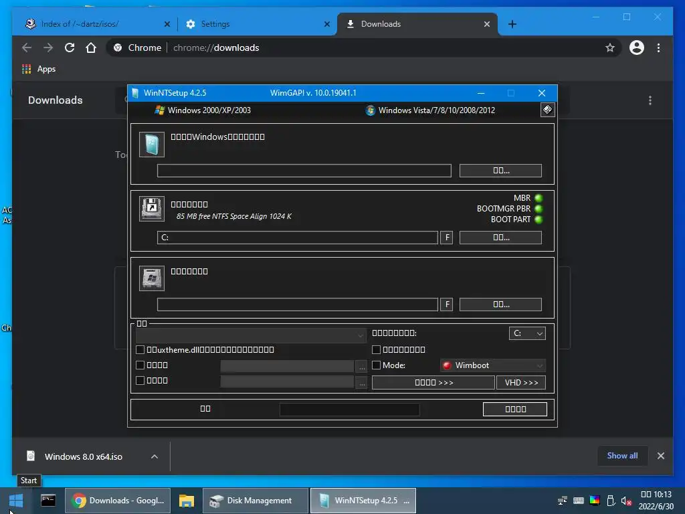
Task: Open the Wimboot mode dropdown
Action: (x=493, y=365)
